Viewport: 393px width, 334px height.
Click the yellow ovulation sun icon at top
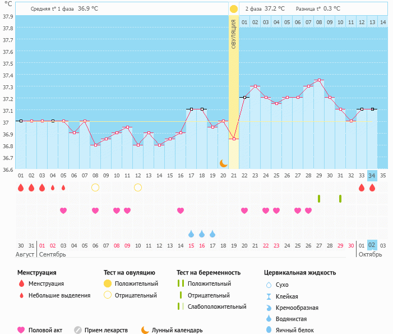tap(234, 9)
